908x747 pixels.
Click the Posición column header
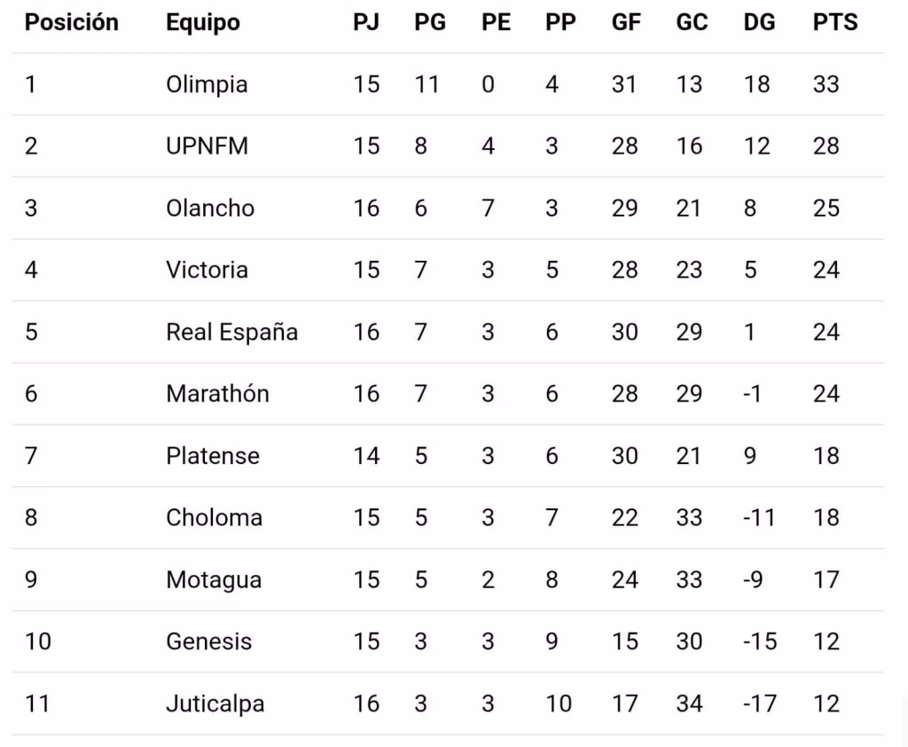tap(71, 23)
